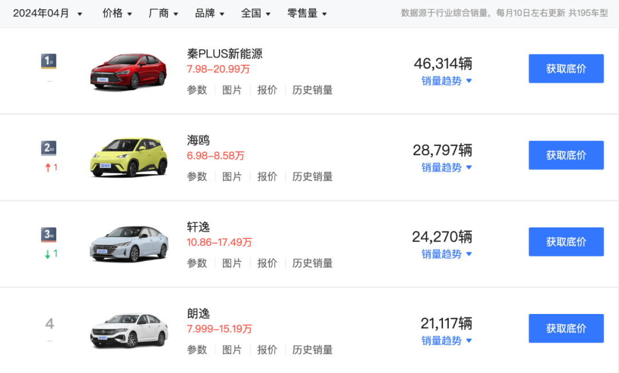Click the rank 1 badge icon

(49, 61)
